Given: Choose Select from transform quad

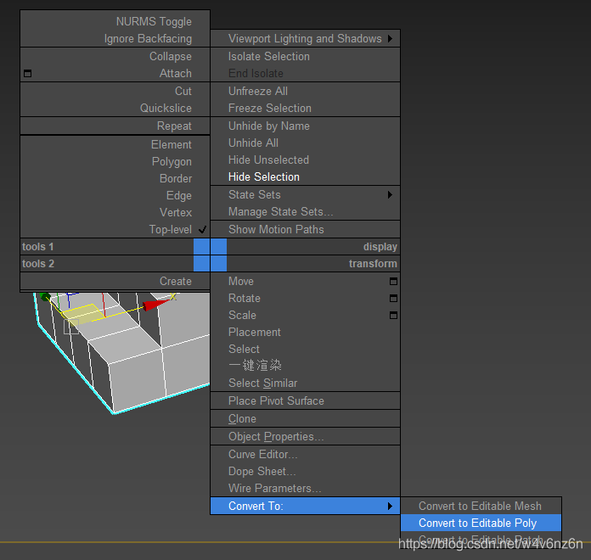Looking at the screenshot, I should 244,349.
